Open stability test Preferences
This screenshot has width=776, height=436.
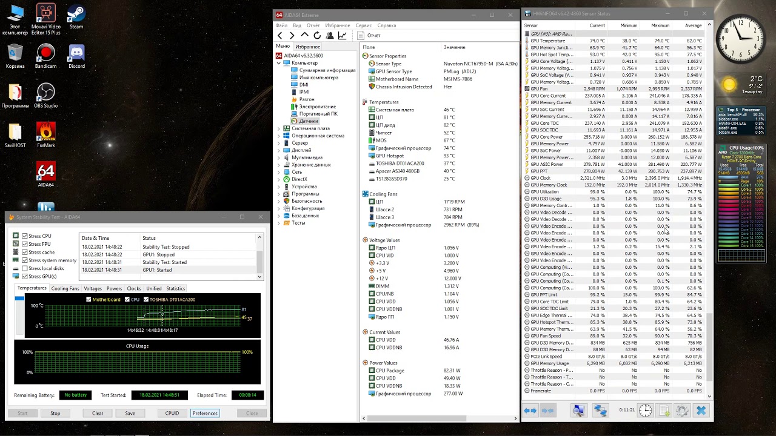pos(205,413)
